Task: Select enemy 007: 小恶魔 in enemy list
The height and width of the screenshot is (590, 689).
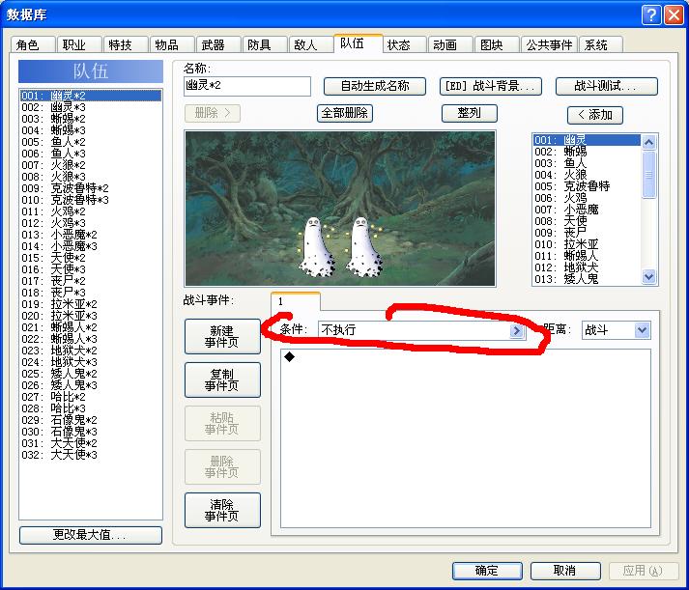Action: 587,210
